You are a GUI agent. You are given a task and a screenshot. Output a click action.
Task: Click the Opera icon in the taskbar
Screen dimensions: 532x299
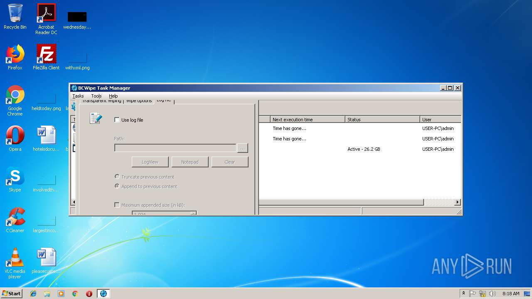[89, 294]
